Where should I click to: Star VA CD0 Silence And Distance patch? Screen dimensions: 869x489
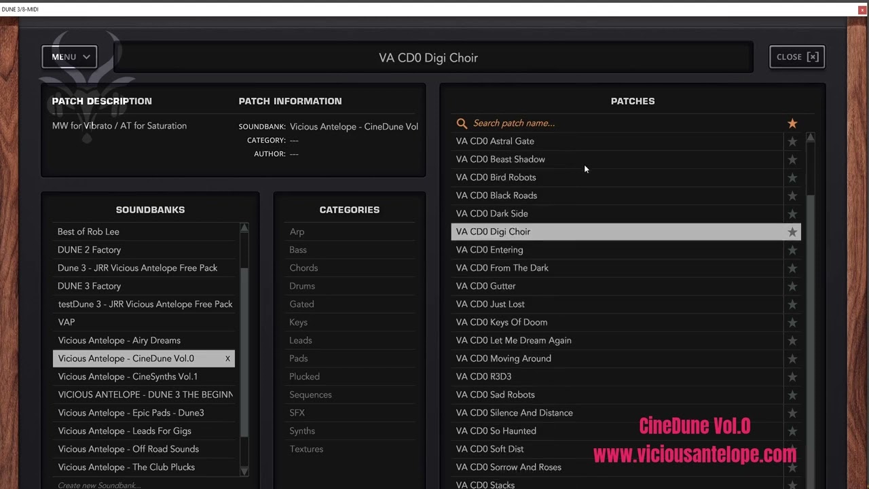[x=792, y=413]
